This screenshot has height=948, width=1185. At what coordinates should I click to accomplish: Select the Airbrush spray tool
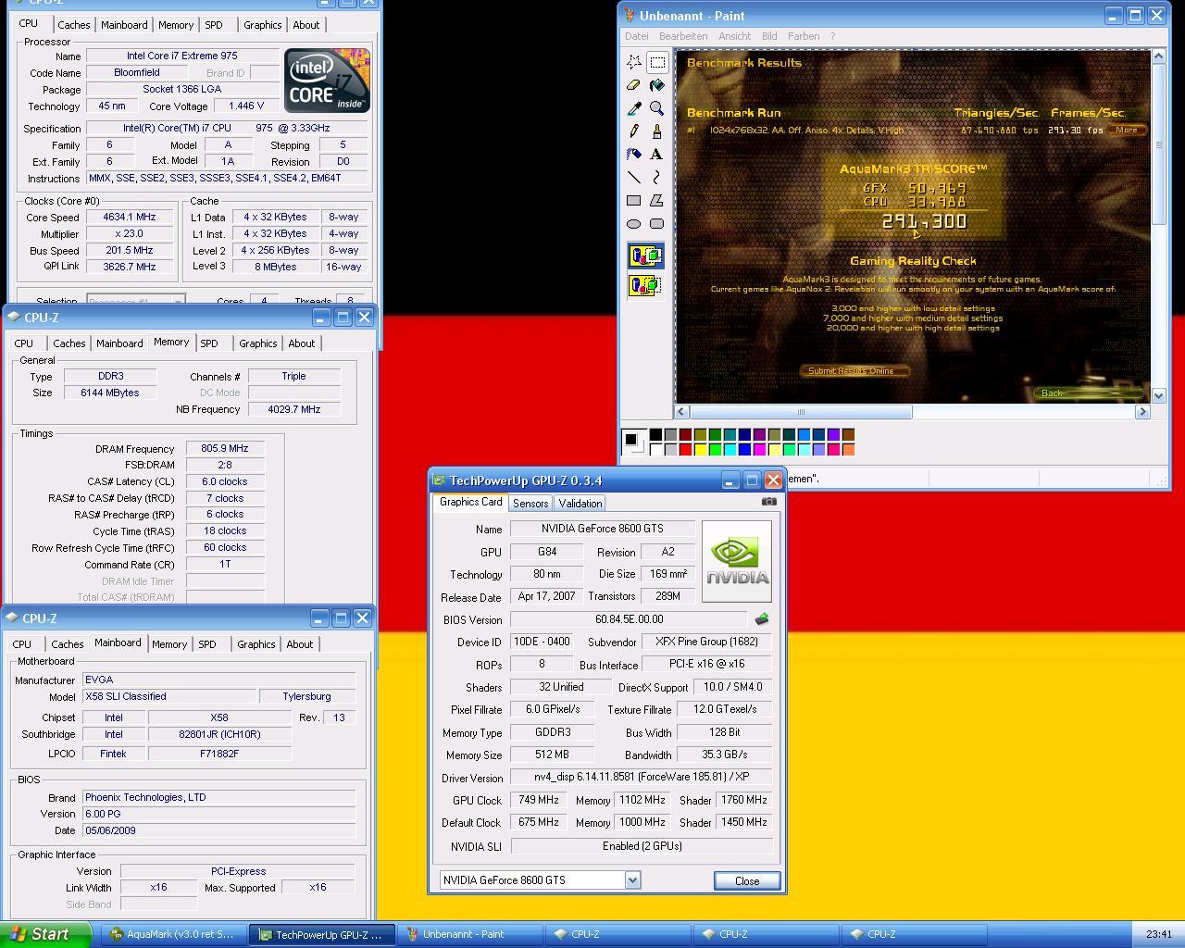click(x=634, y=154)
